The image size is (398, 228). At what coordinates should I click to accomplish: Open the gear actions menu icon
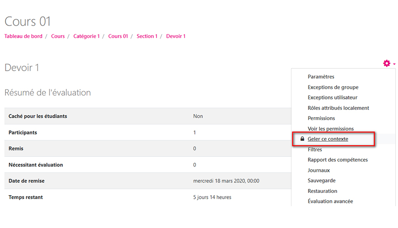click(387, 63)
